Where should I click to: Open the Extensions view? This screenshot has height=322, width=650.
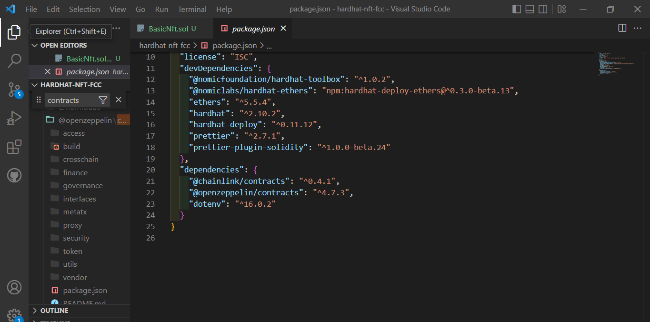14,147
